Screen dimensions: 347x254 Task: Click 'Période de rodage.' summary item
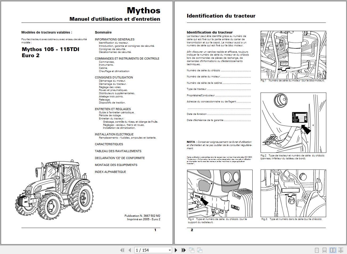coord(110,115)
